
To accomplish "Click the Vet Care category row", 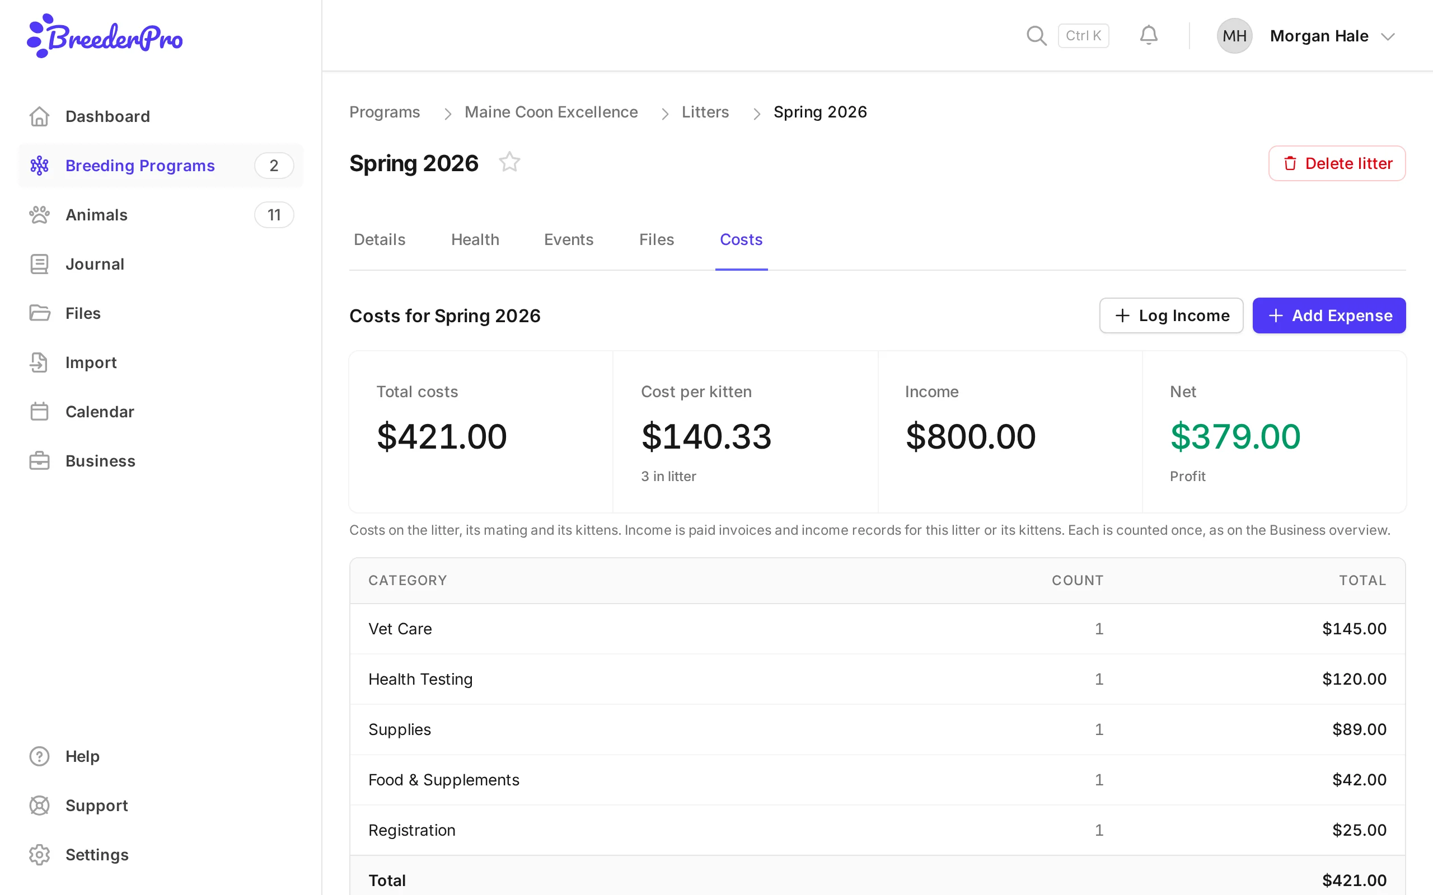I will click(877, 629).
